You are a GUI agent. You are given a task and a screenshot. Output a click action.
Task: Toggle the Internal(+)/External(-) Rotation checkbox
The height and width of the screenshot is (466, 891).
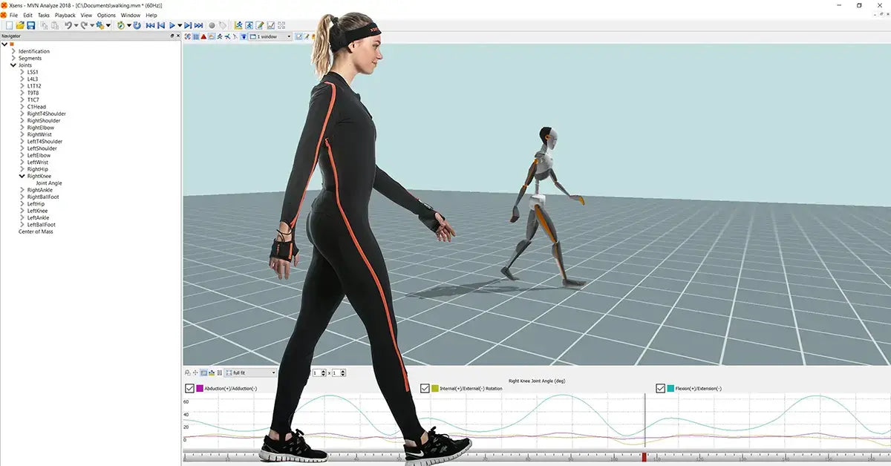click(x=425, y=388)
